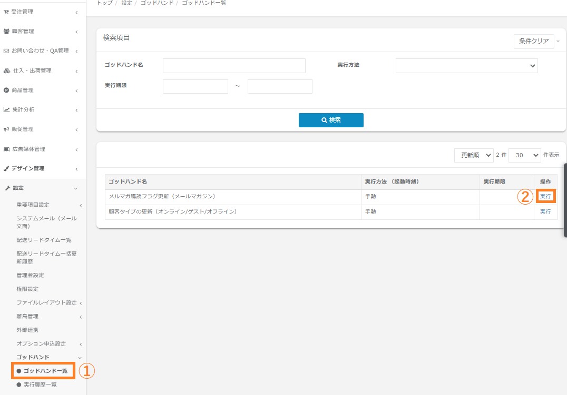Click the boxes icon beside 仕入・出荷管理
Viewport: 567px width, 395px height.
[x=7, y=71]
